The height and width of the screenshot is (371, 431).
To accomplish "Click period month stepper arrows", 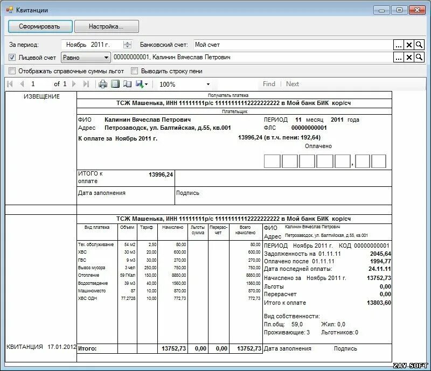I will [127, 45].
